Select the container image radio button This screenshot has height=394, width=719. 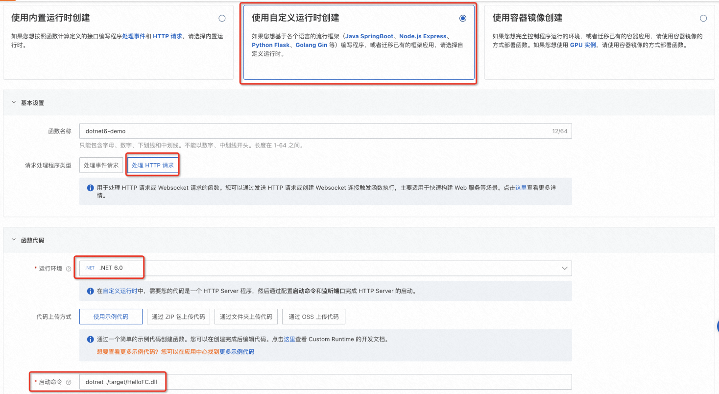click(x=703, y=19)
